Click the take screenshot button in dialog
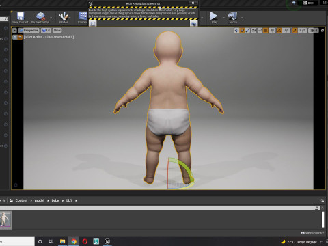 [194, 23]
